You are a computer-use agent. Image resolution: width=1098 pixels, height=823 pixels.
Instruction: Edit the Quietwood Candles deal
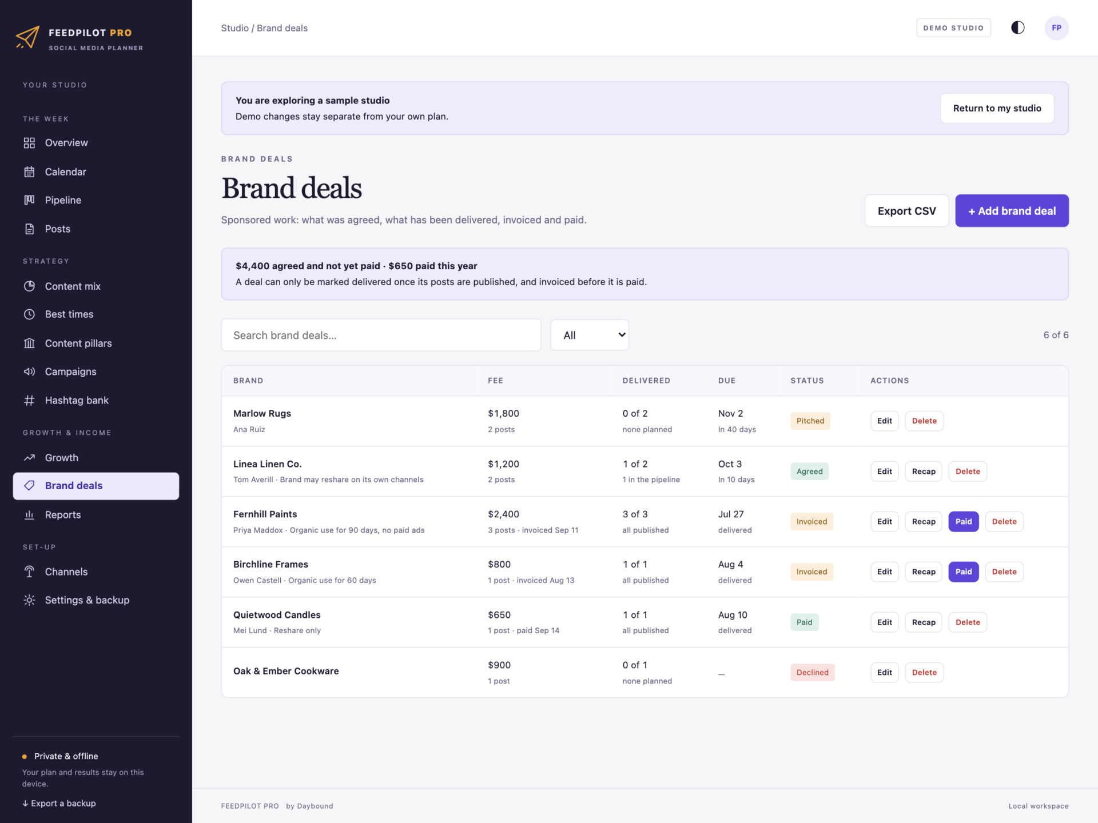884,622
